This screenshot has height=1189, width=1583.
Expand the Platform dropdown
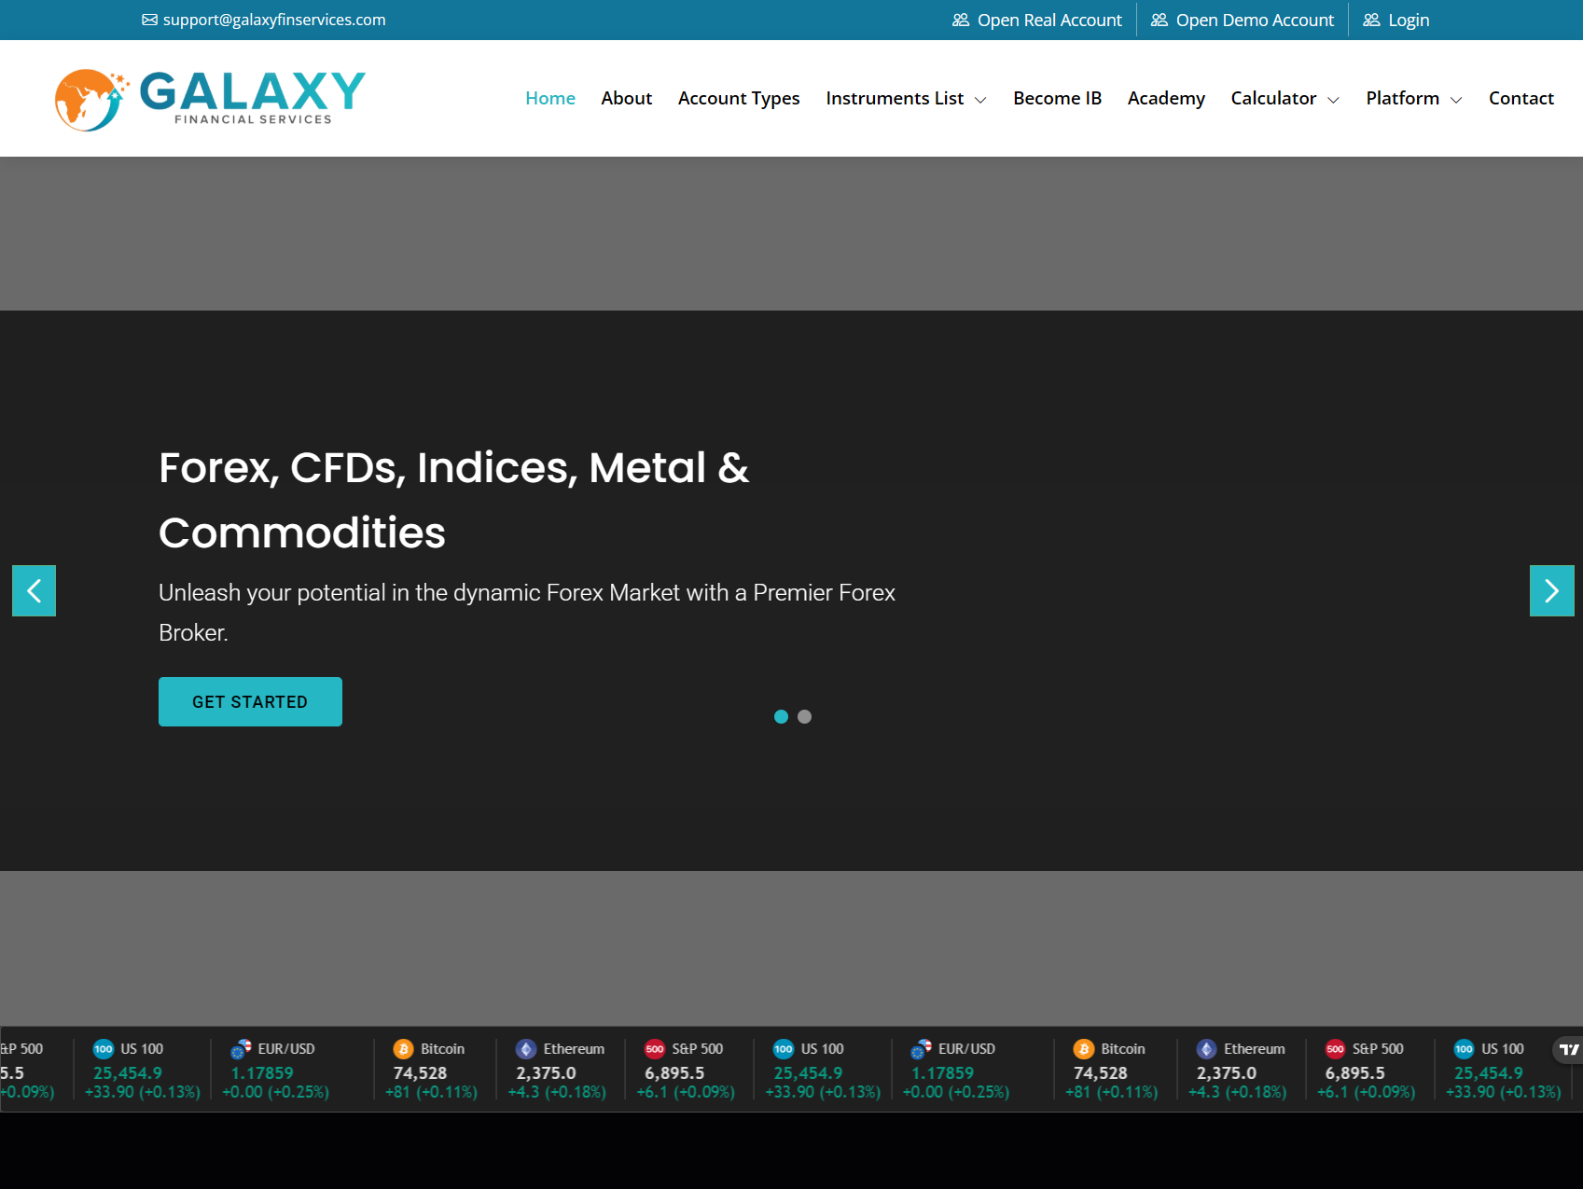pos(1412,98)
